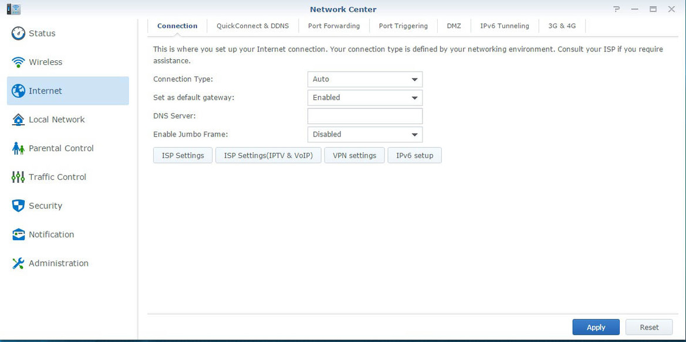Open Wireless label in the sidebar

pyautogui.click(x=46, y=62)
